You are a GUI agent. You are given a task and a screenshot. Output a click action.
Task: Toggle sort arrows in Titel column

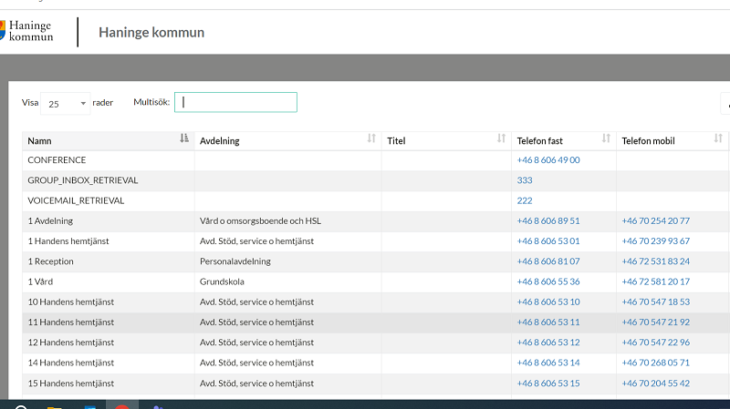[501, 139]
